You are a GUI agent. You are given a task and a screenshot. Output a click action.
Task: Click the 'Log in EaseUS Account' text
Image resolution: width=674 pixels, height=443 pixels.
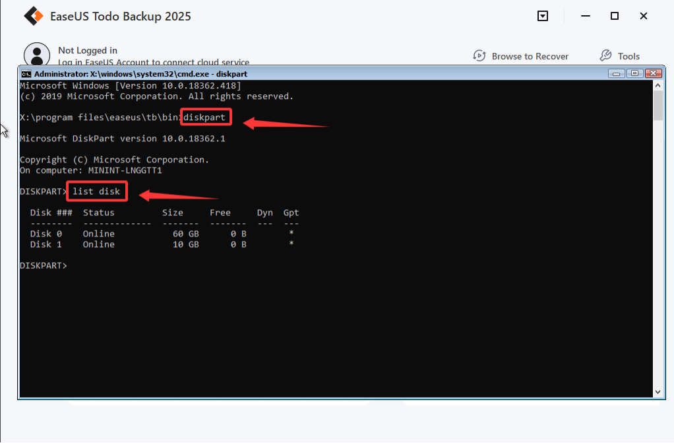point(154,62)
